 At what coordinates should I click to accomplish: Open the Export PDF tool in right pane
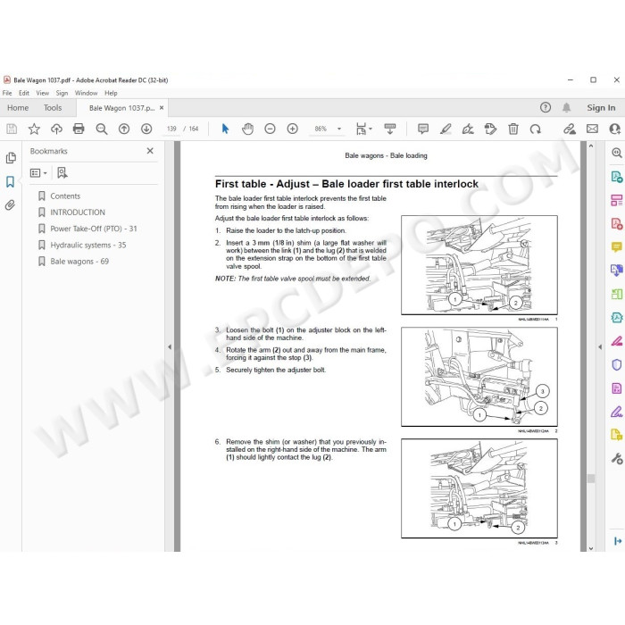(617, 176)
